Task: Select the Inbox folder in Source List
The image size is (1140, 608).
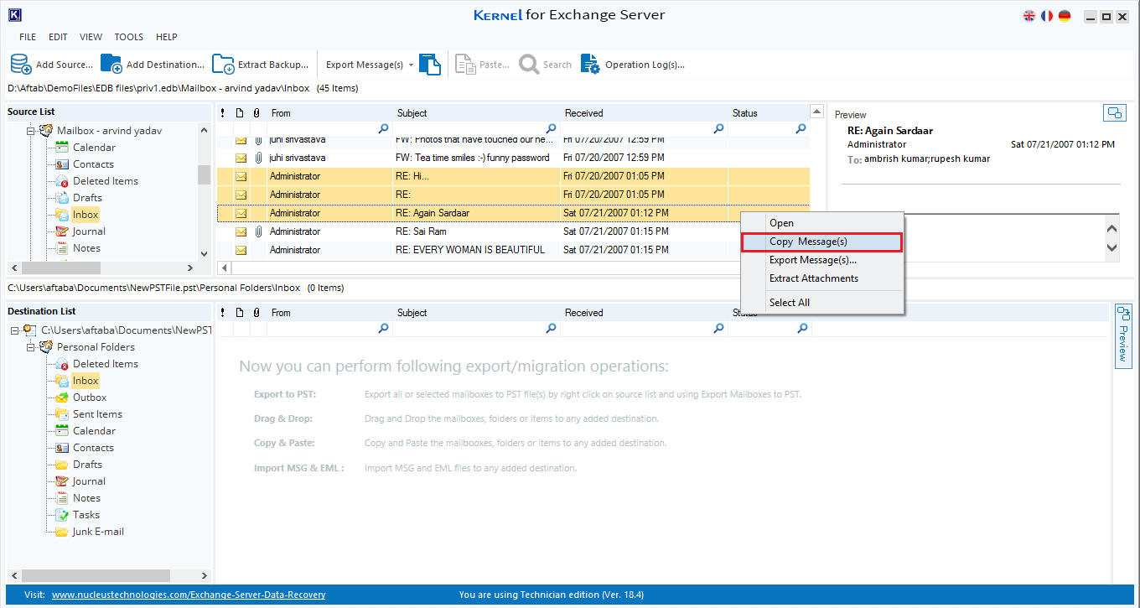Action: tap(85, 215)
